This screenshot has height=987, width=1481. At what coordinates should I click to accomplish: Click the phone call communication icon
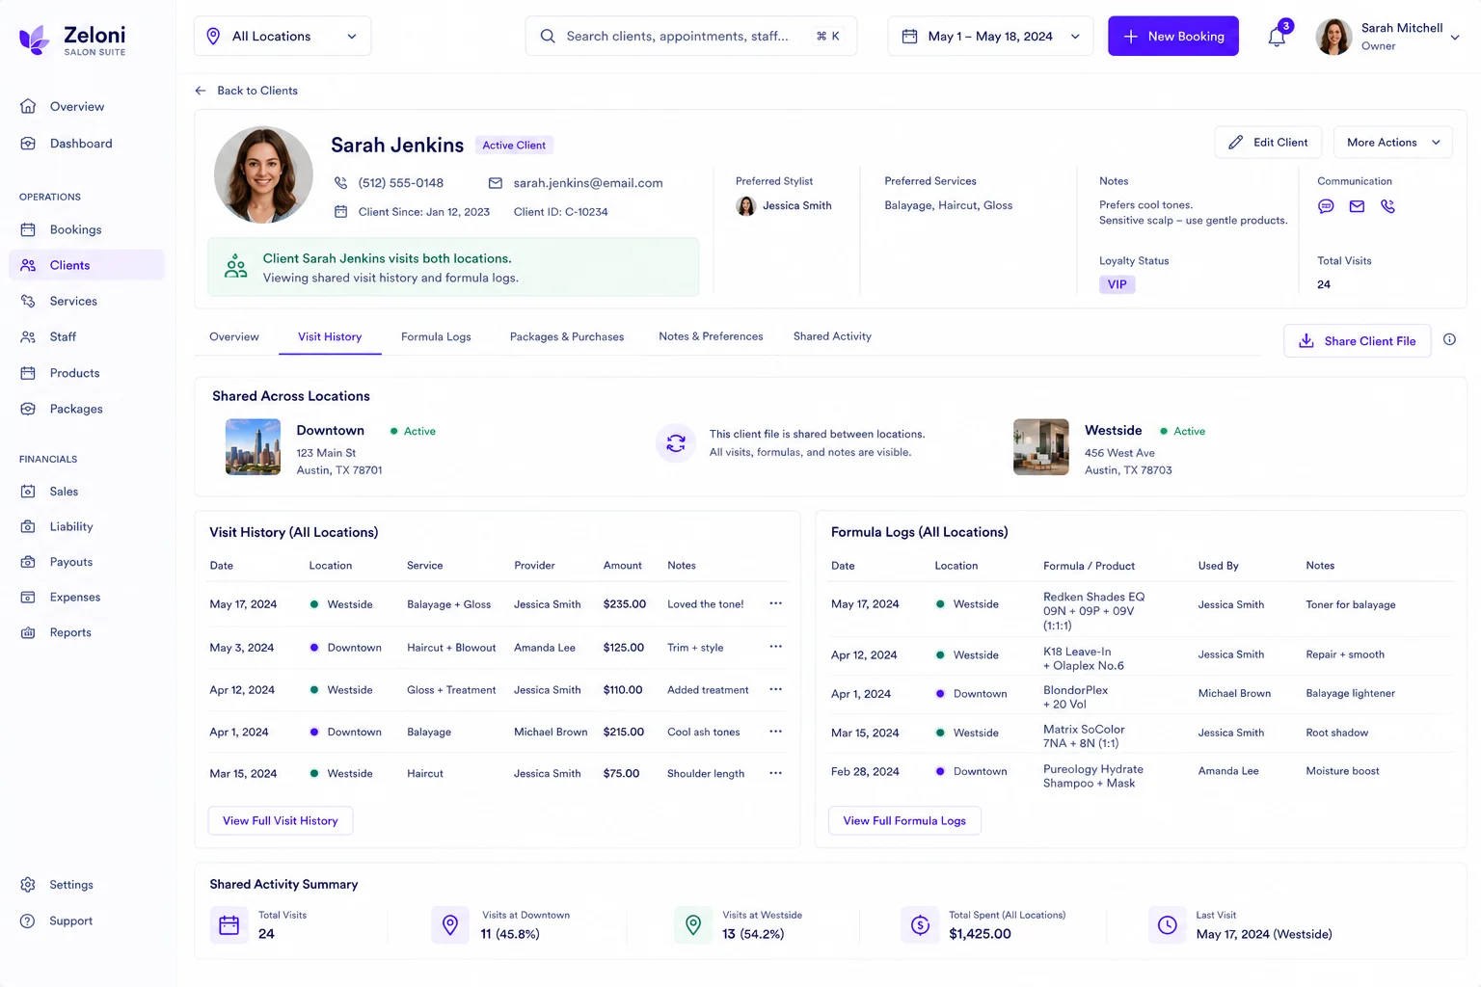(1387, 206)
